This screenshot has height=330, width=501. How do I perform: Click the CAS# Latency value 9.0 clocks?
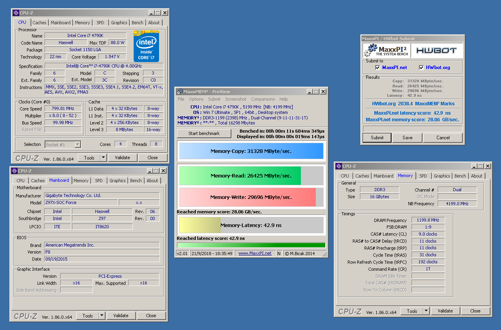[x=428, y=234]
